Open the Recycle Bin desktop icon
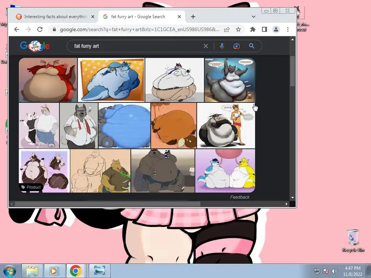This screenshot has height=278, width=371. tap(353, 241)
